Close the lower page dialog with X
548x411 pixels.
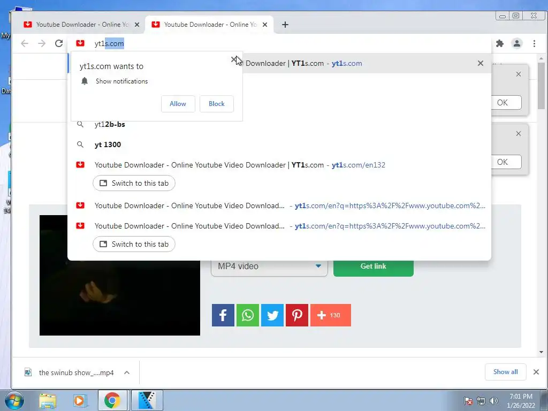pos(518,133)
